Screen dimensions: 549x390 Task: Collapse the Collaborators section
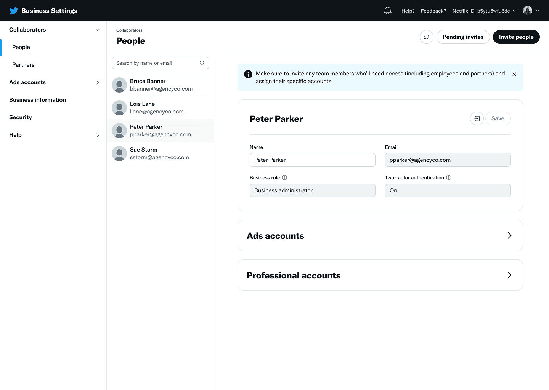98,30
